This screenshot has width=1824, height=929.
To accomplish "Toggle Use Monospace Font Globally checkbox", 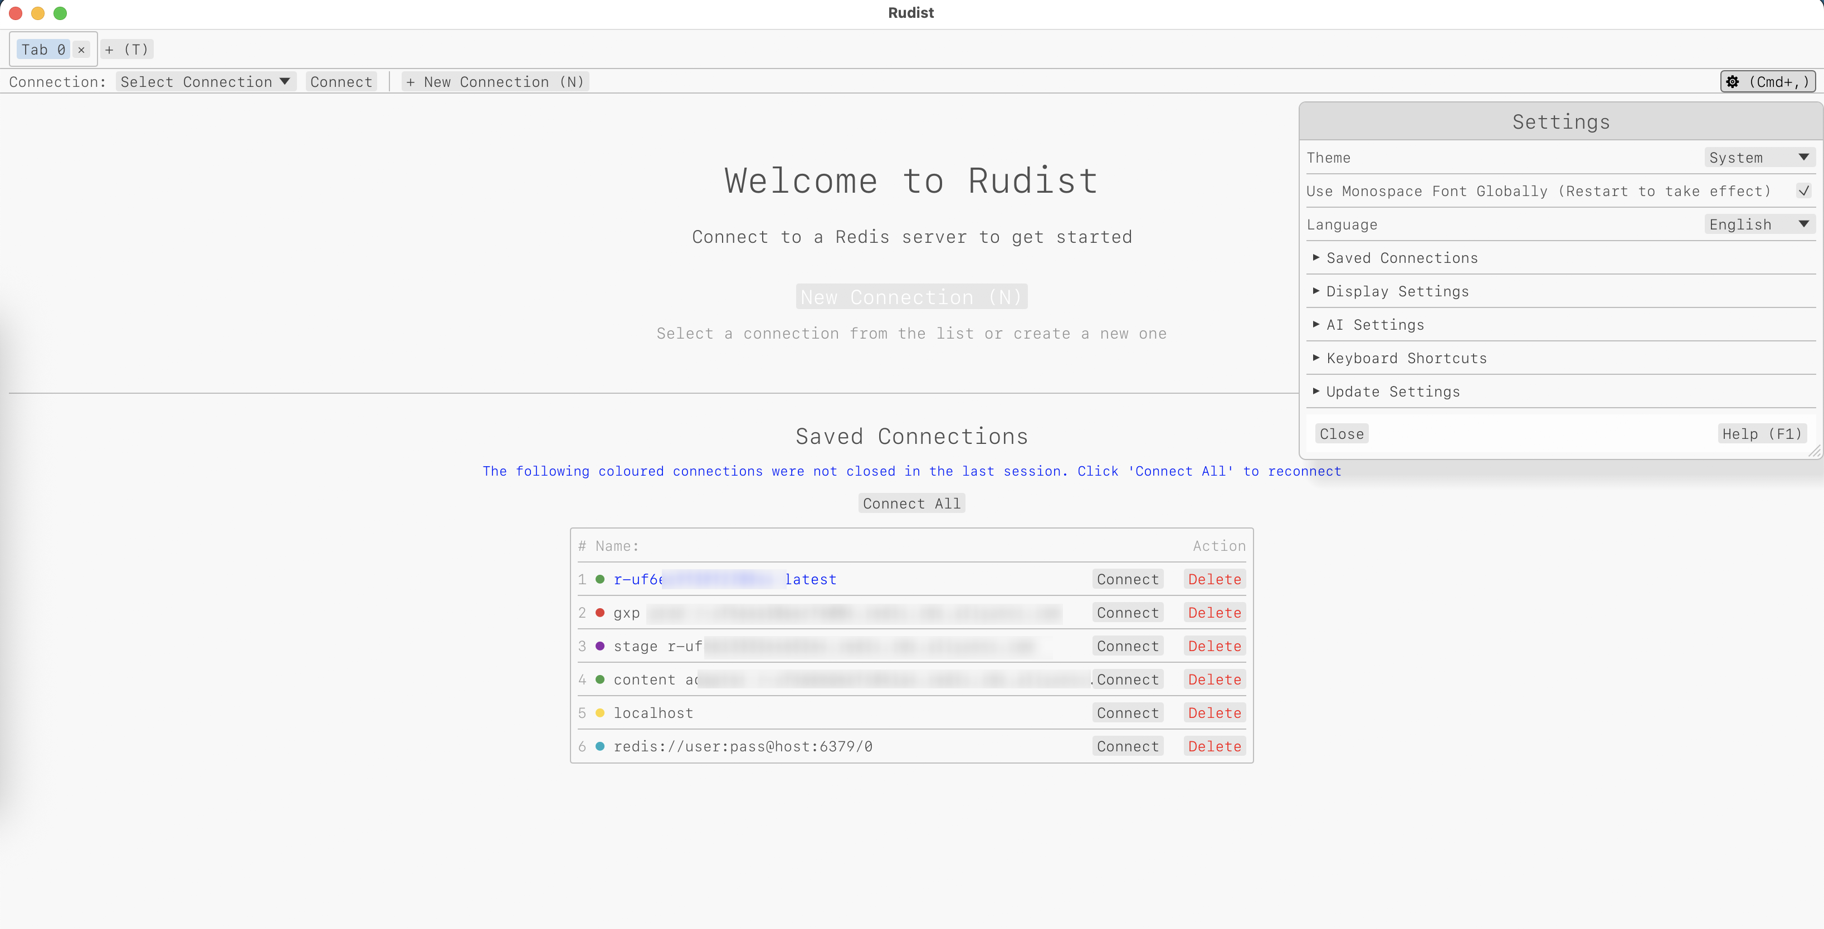I will point(1803,190).
